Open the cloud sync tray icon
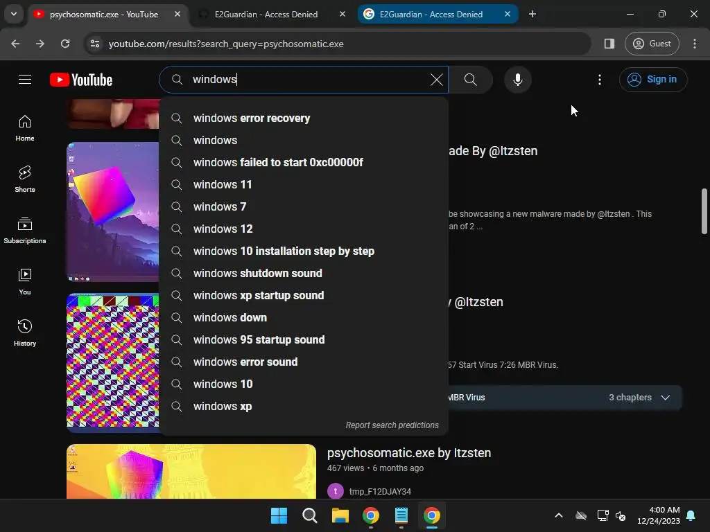This screenshot has height=532, width=710. tap(581, 515)
